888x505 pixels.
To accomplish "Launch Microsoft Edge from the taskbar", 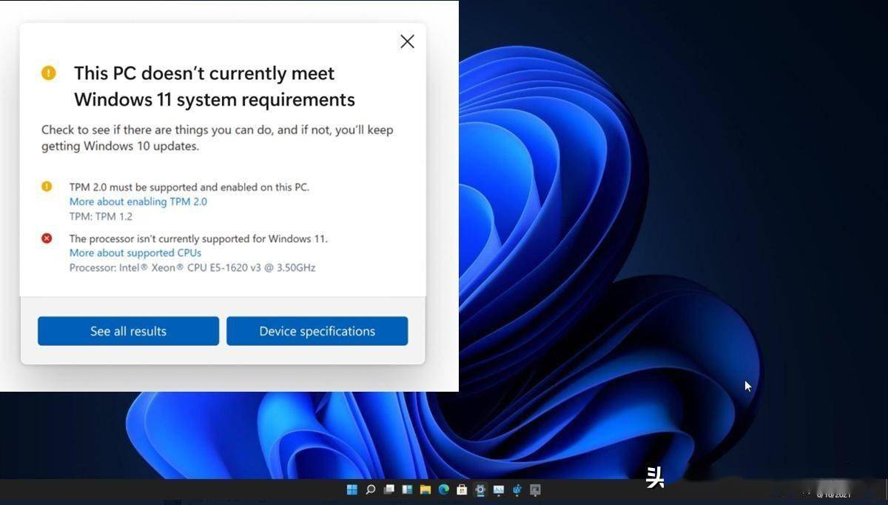I will (444, 489).
